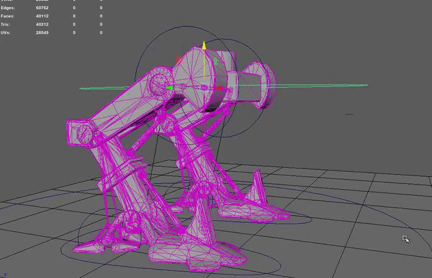This screenshot has height=278, width=432.
Task: Click the Edges: label in the HUD
Action: point(8,8)
